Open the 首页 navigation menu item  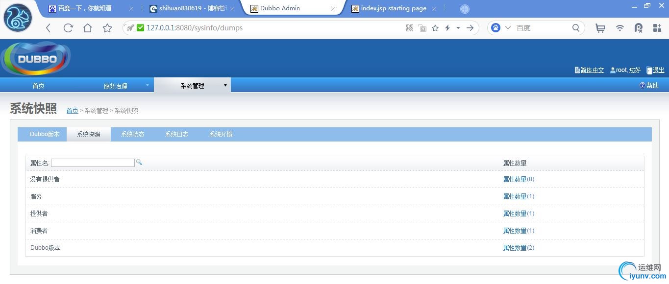(38, 86)
